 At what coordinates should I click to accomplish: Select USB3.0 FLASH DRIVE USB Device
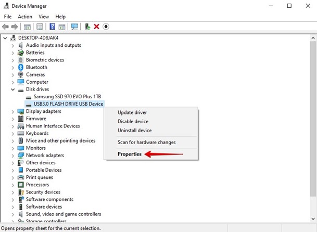[68, 104]
